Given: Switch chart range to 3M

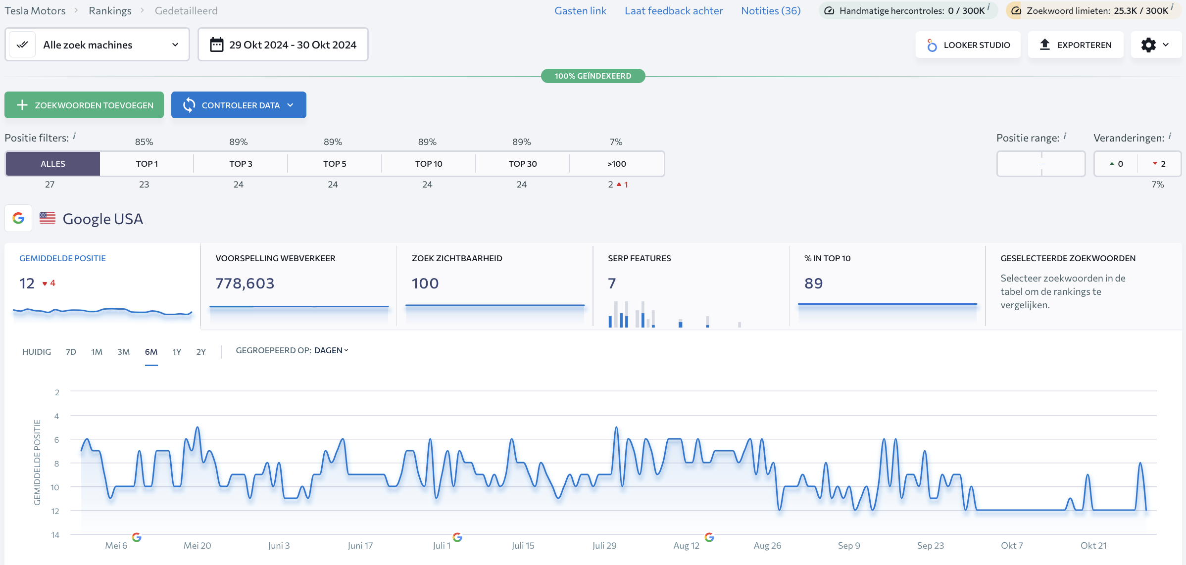Looking at the screenshot, I should pyautogui.click(x=123, y=352).
